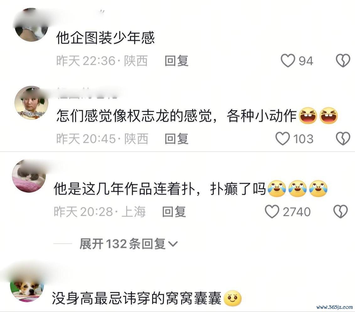This screenshot has height=312, width=355.
Task: Tap the crying-laughing emojis in 扑癫了吗 comment
Action: tap(298, 189)
